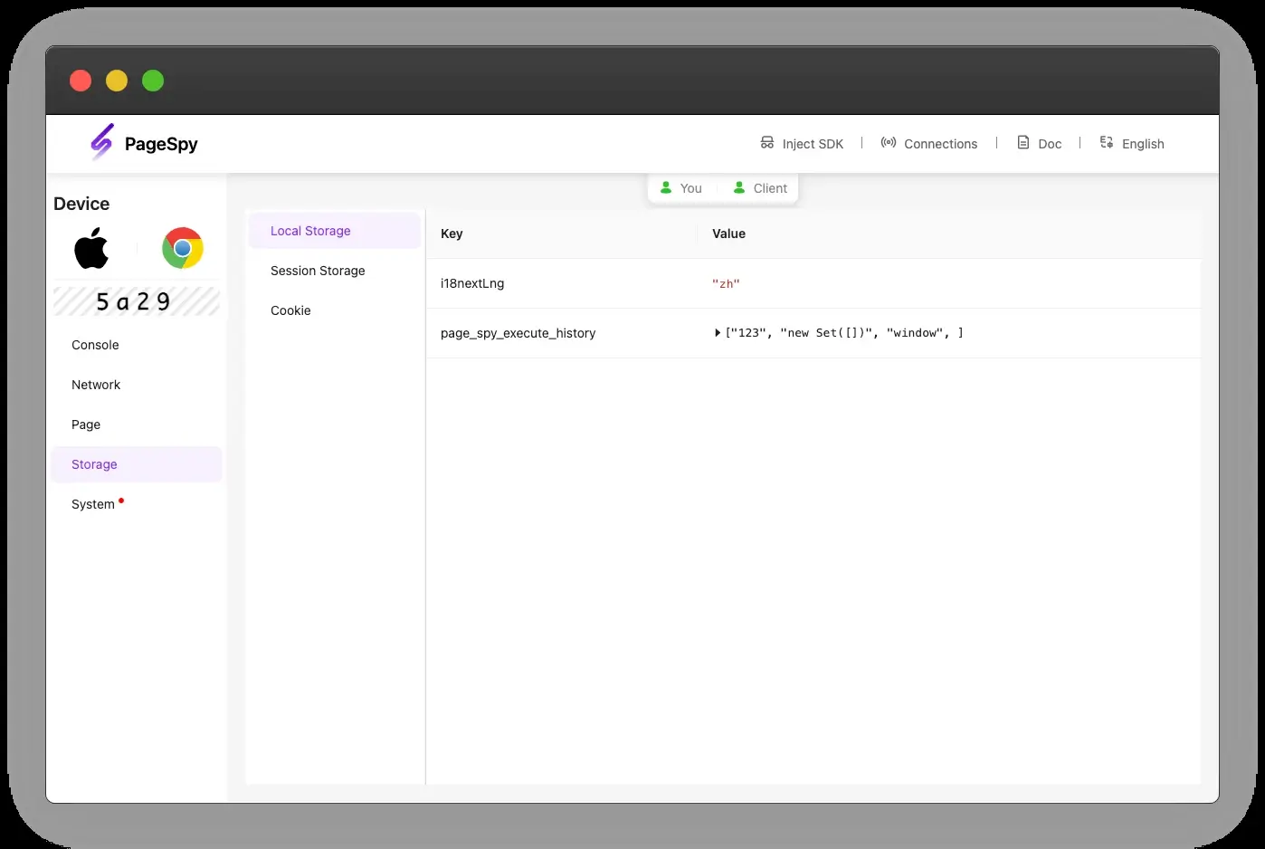The width and height of the screenshot is (1265, 849).
Task: Switch to Session Storage tab
Action: tap(335, 271)
